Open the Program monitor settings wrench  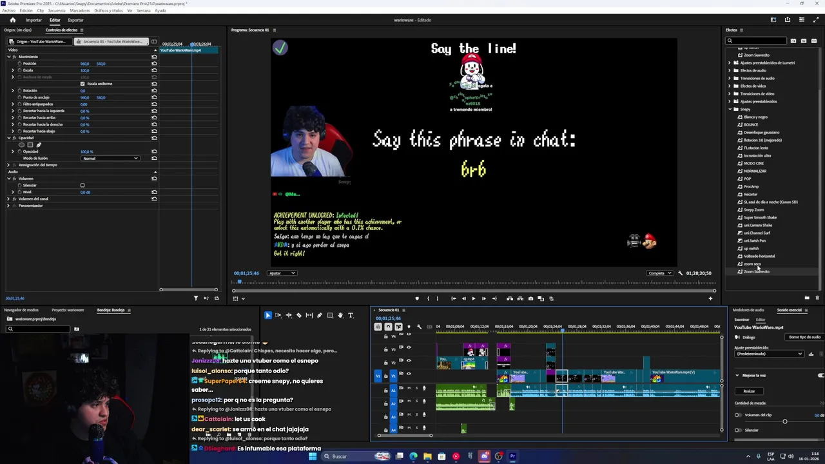click(680, 273)
